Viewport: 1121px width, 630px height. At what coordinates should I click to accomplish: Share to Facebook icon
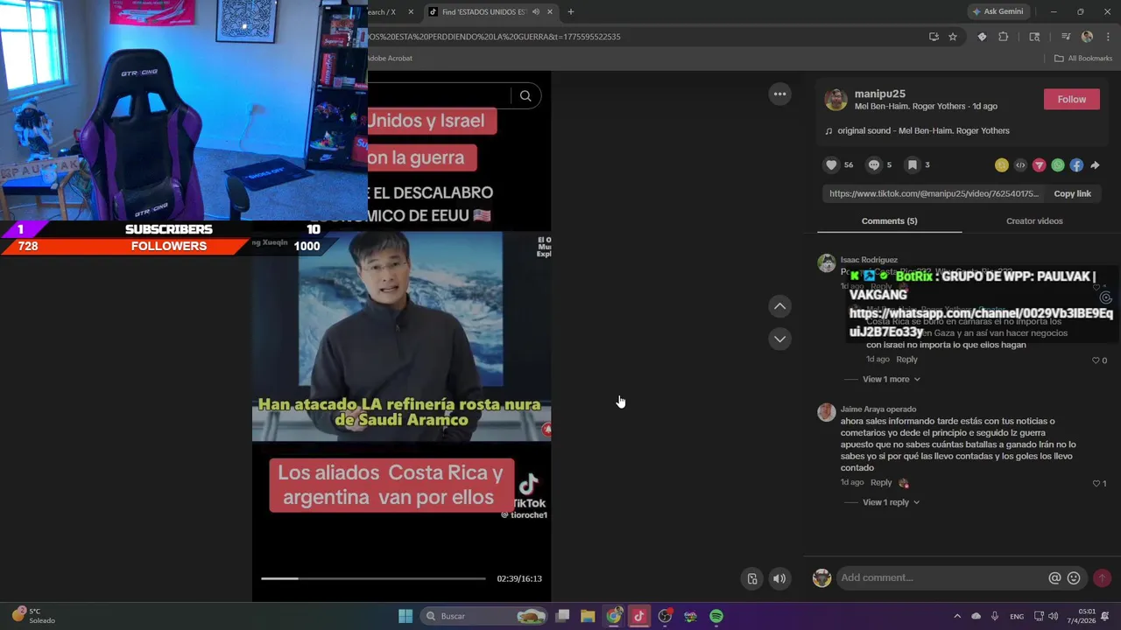tap(1076, 164)
